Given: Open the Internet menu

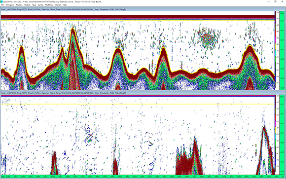Looking at the screenshot, I should [x=58, y=5].
